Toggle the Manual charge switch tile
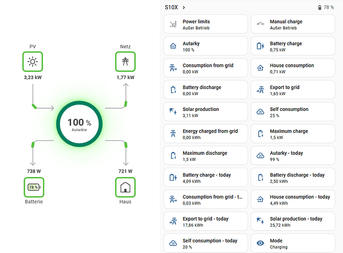Viewport: 343px width, 253px height. [293, 24]
